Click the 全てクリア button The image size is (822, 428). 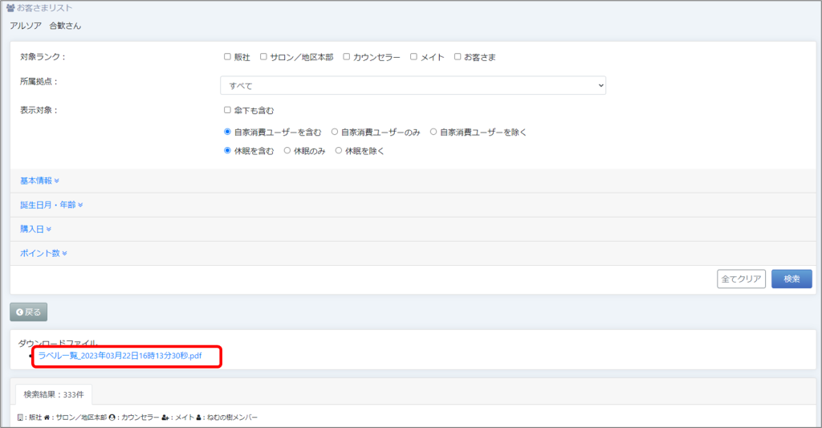pyautogui.click(x=740, y=279)
